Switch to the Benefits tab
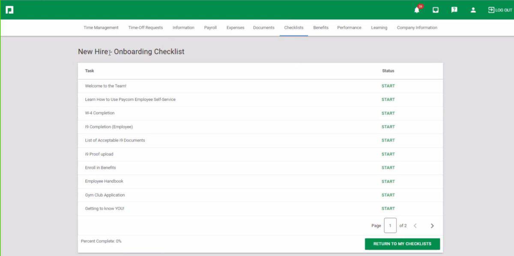 (x=320, y=27)
